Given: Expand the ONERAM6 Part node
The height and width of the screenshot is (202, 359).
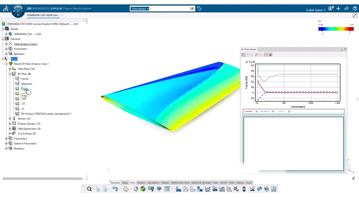Looking at the screenshot, I should [6, 34].
